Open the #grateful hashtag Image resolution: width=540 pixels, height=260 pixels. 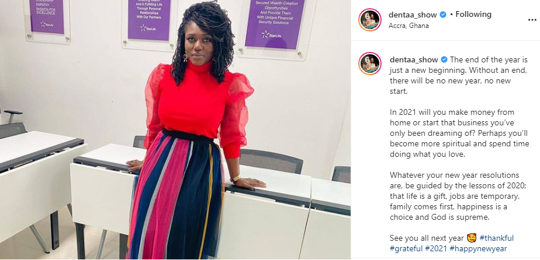point(406,249)
